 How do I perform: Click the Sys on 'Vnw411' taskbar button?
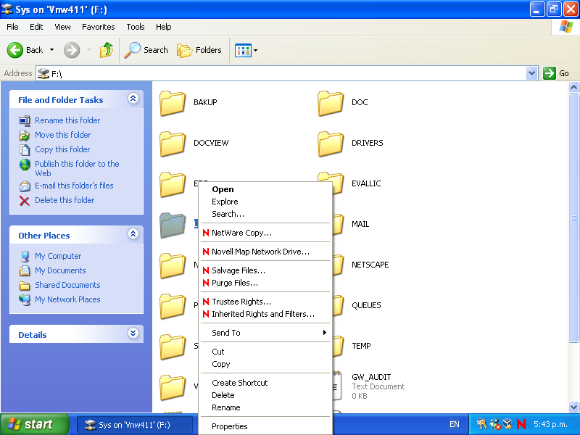(135, 425)
